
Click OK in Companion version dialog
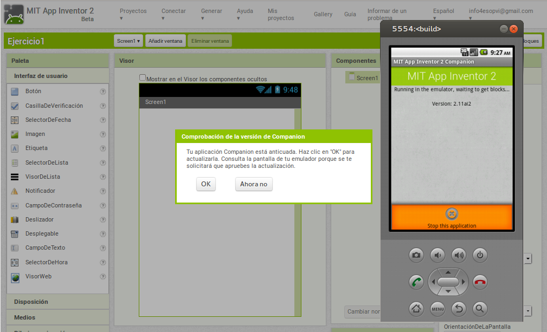click(x=206, y=184)
